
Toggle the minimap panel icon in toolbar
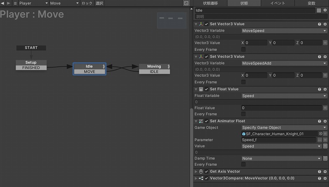[186, 3]
